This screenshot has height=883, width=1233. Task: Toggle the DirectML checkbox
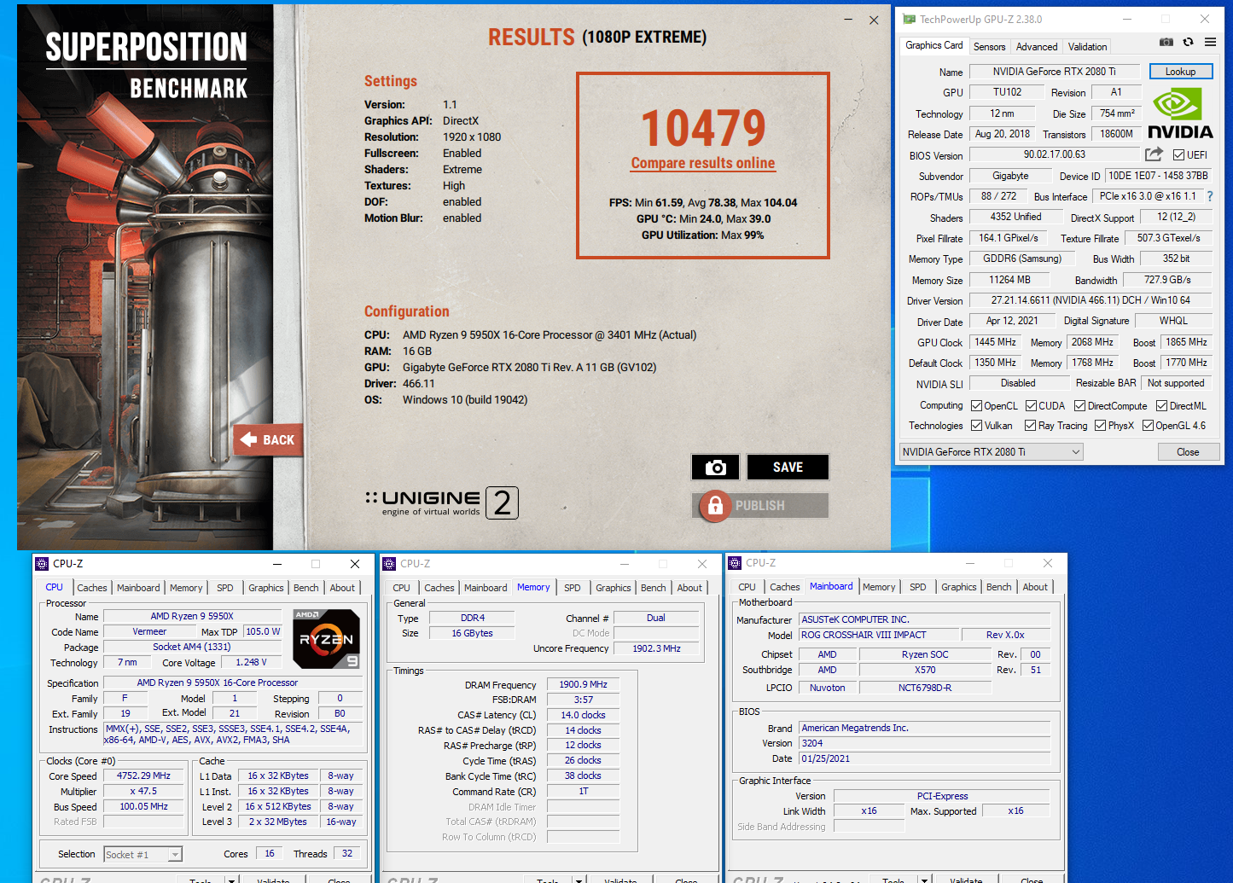click(1161, 405)
